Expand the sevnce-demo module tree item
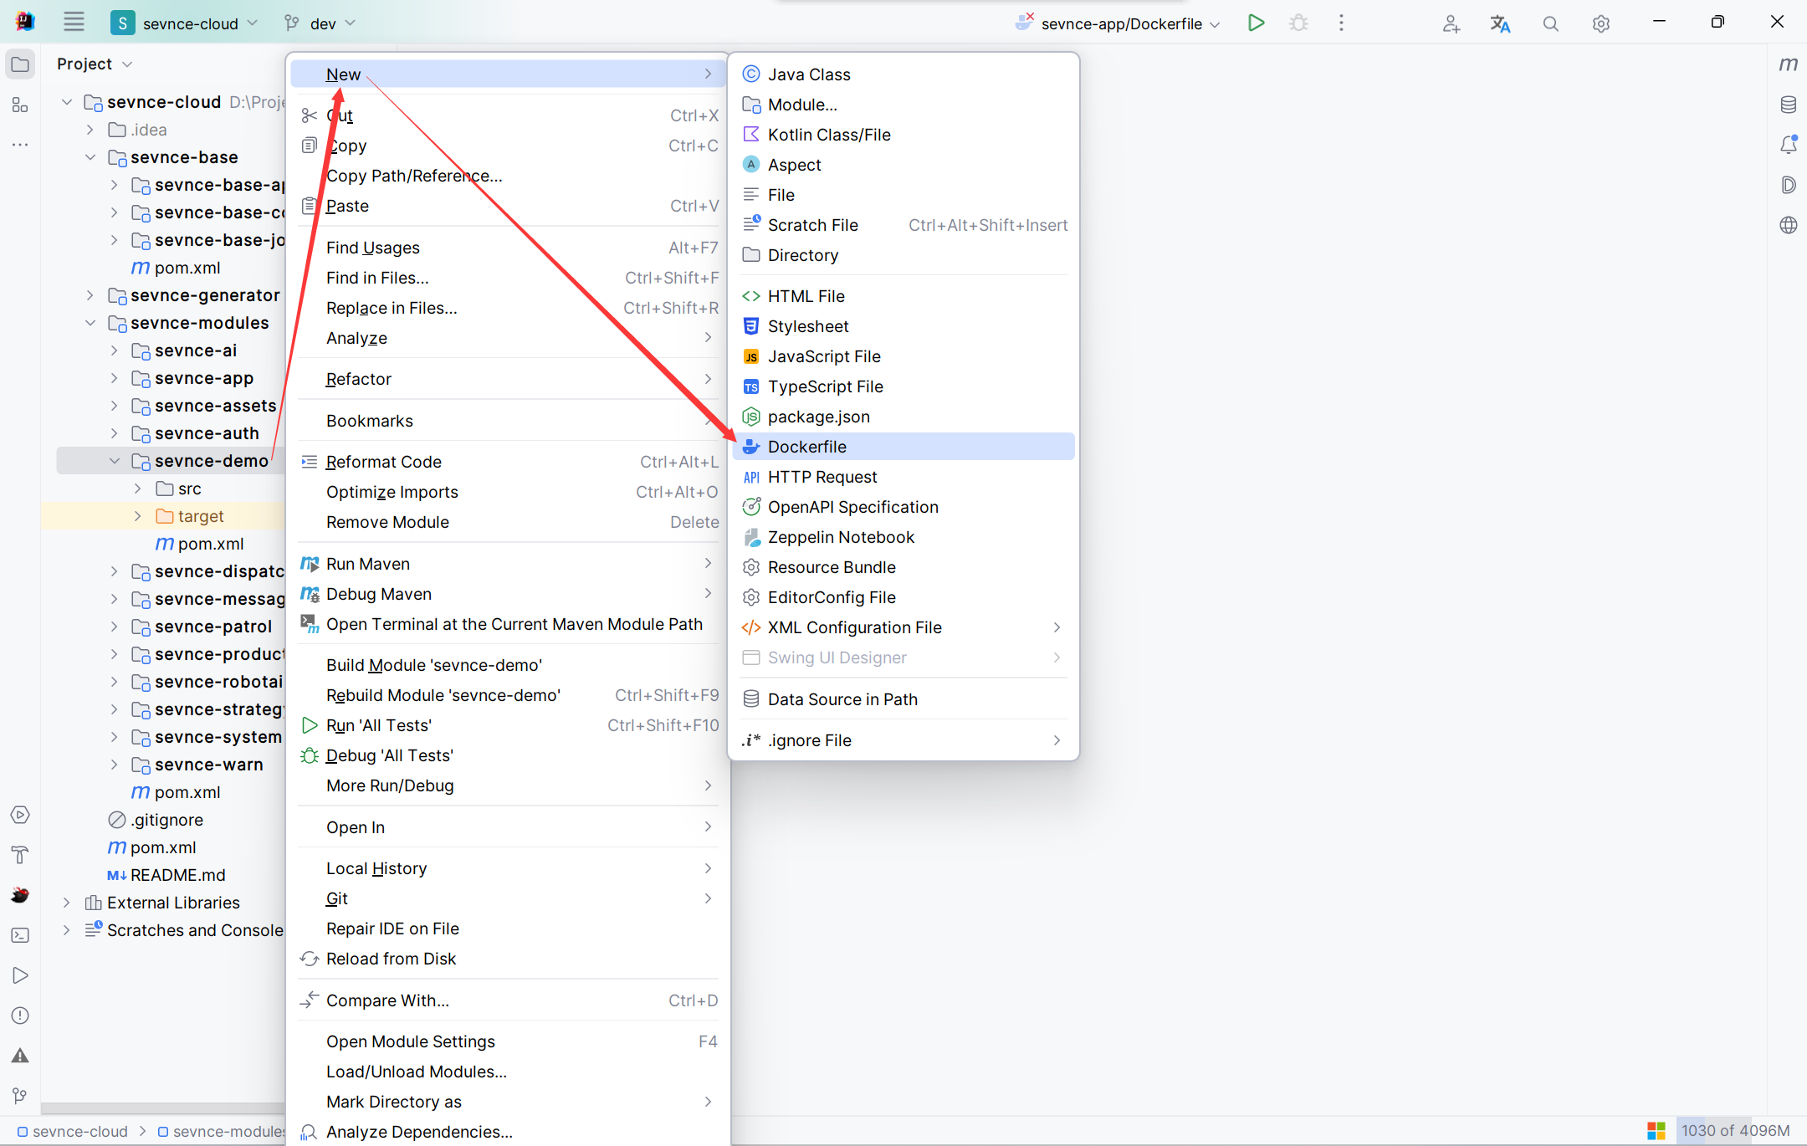The image size is (1807, 1146). (x=116, y=460)
